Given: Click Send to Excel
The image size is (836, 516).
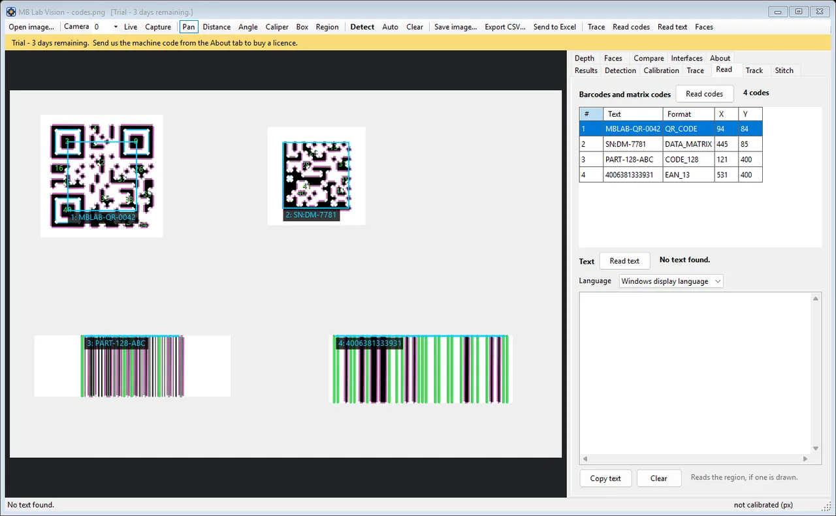Looking at the screenshot, I should coord(555,27).
